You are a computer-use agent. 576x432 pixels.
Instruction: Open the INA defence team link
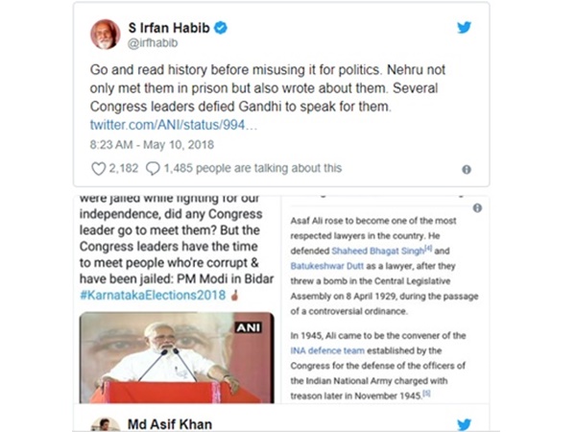(x=327, y=350)
